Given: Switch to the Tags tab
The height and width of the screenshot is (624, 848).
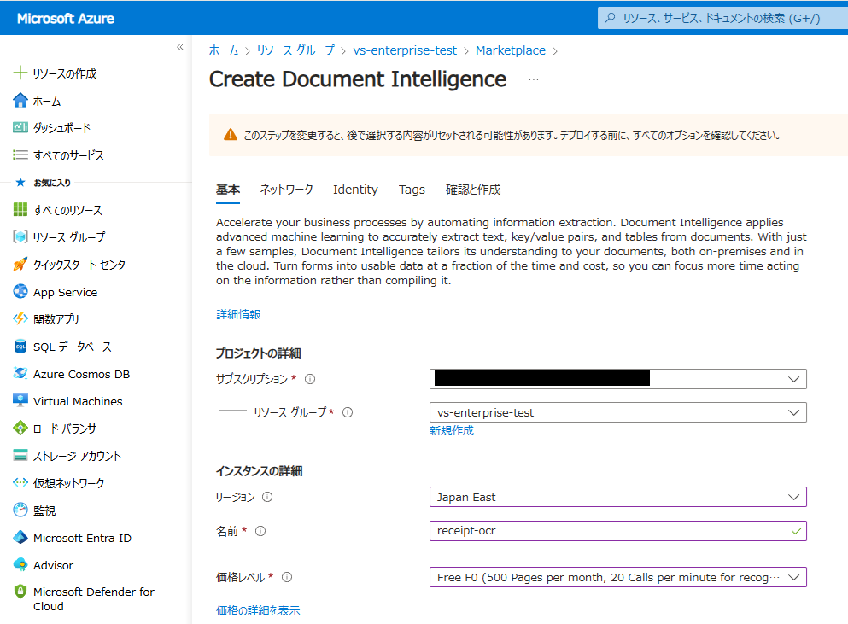Looking at the screenshot, I should (412, 190).
